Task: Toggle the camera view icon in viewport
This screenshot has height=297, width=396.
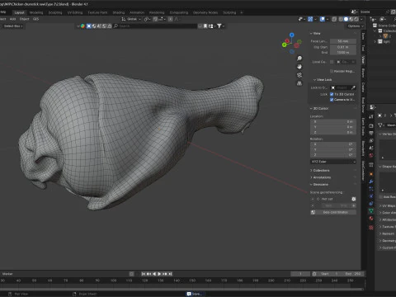Action: pyautogui.click(x=299, y=75)
